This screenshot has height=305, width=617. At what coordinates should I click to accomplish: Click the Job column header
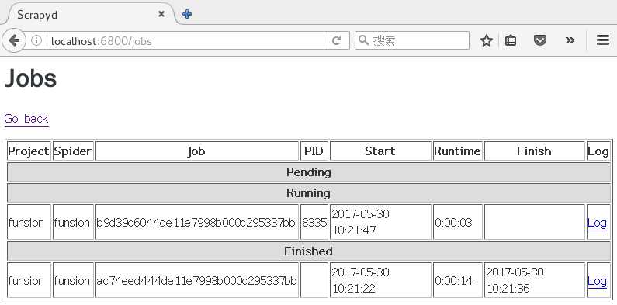[197, 151]
